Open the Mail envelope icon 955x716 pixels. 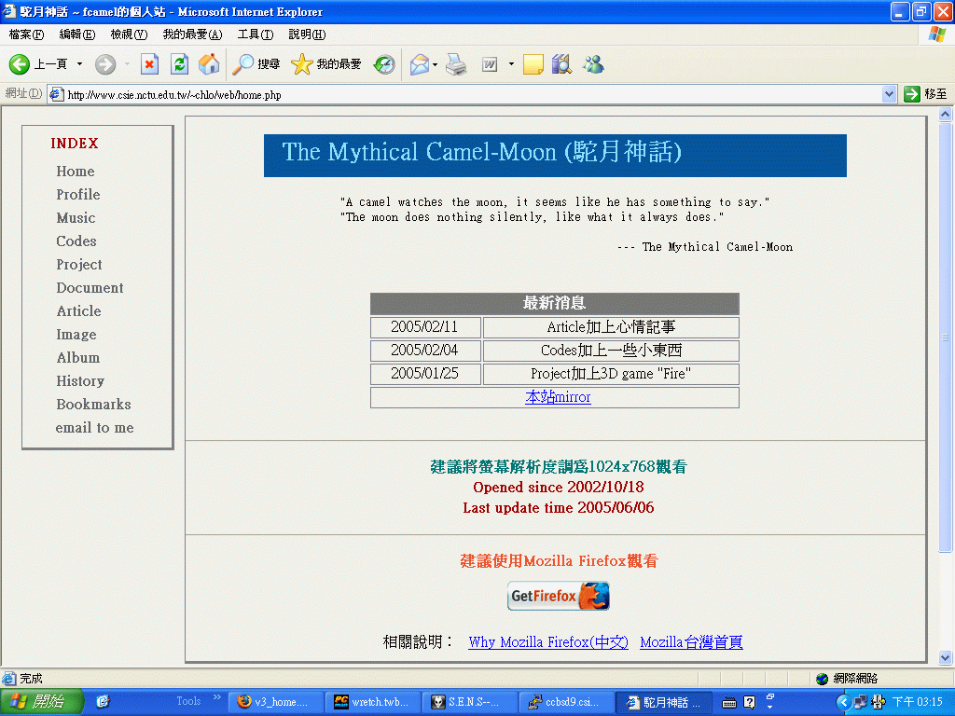[x=419, y=64]
